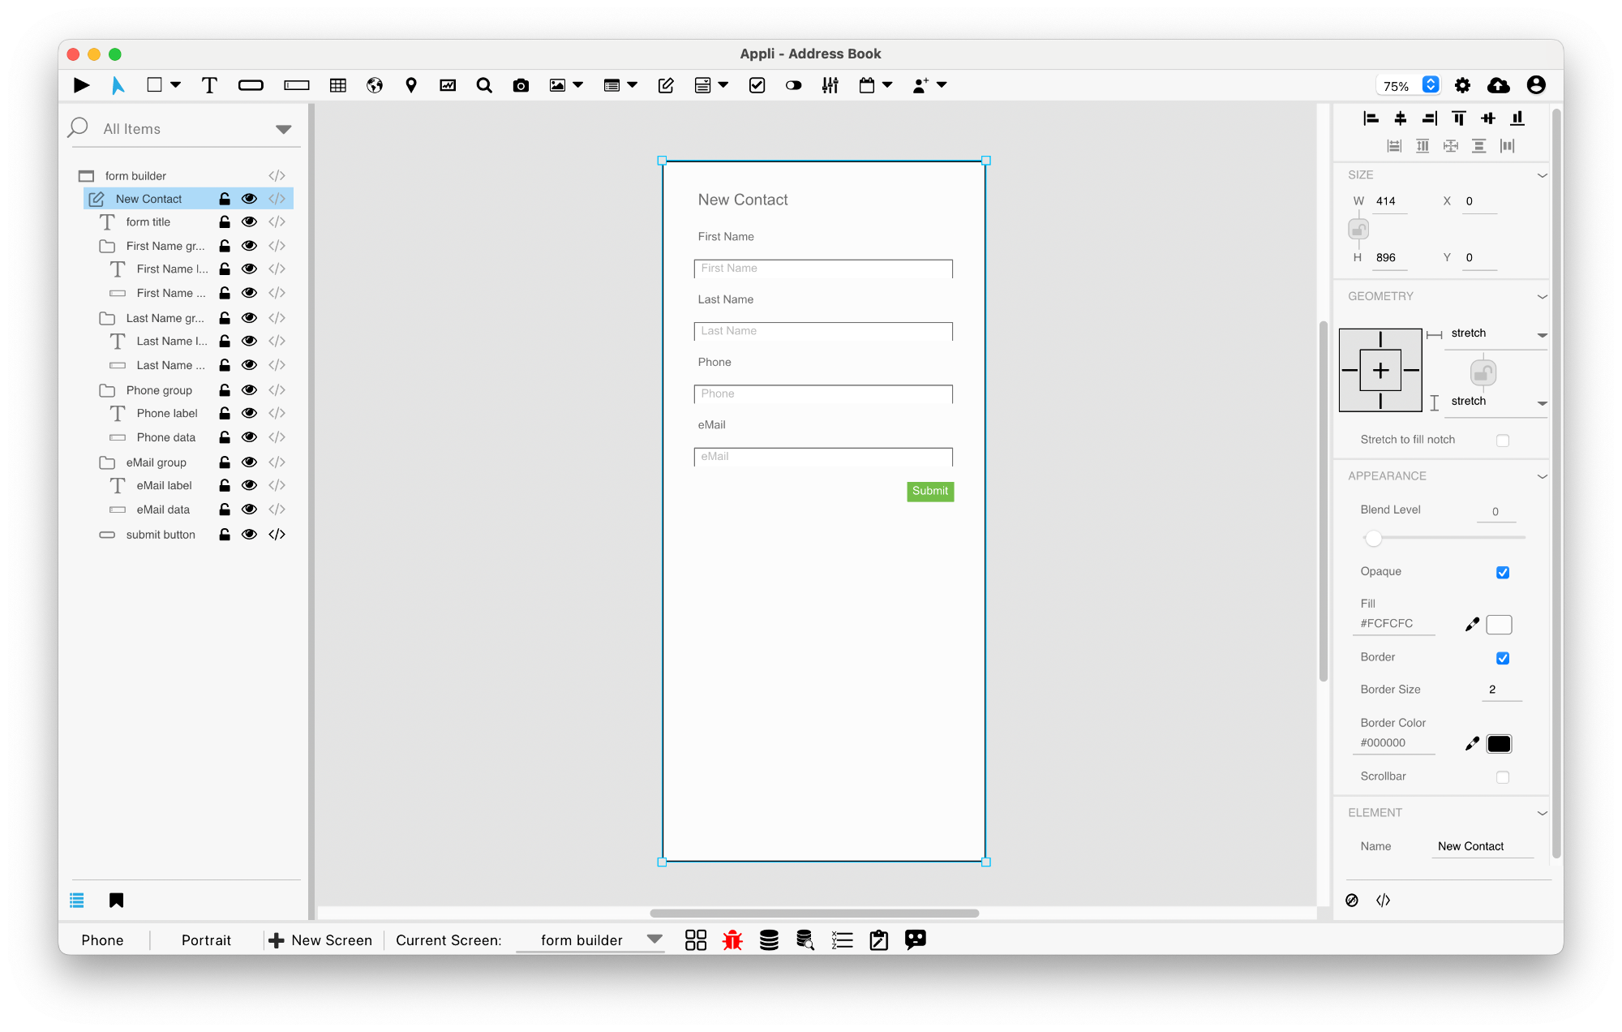Toggle visibility of Phone label layer
This screenshot has width=1622, height=1032.
(x=250, y=413)
